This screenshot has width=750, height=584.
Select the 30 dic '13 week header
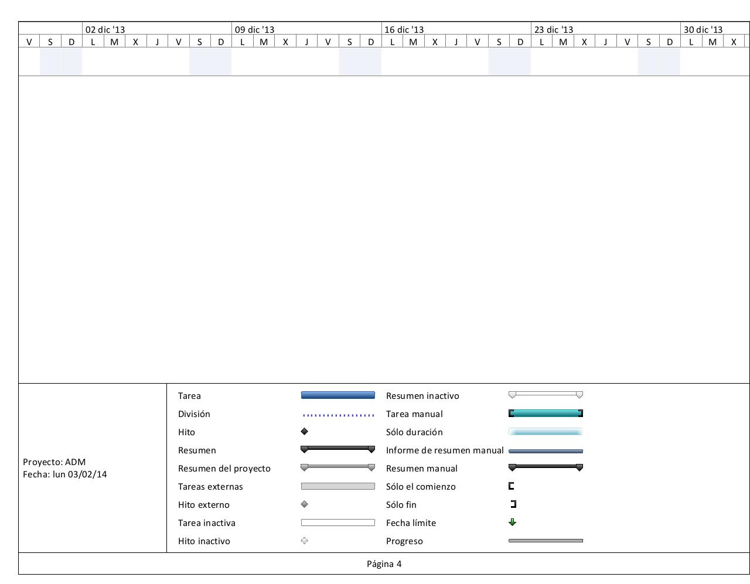click(703, 29)
